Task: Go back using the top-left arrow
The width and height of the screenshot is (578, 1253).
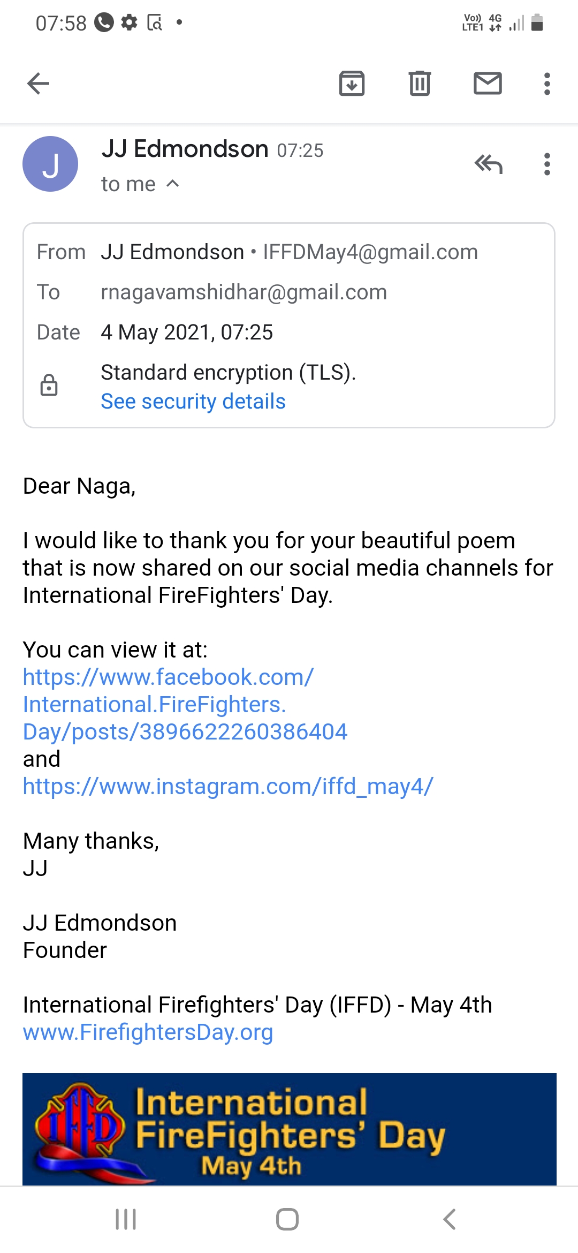Action: pos(38,84)
